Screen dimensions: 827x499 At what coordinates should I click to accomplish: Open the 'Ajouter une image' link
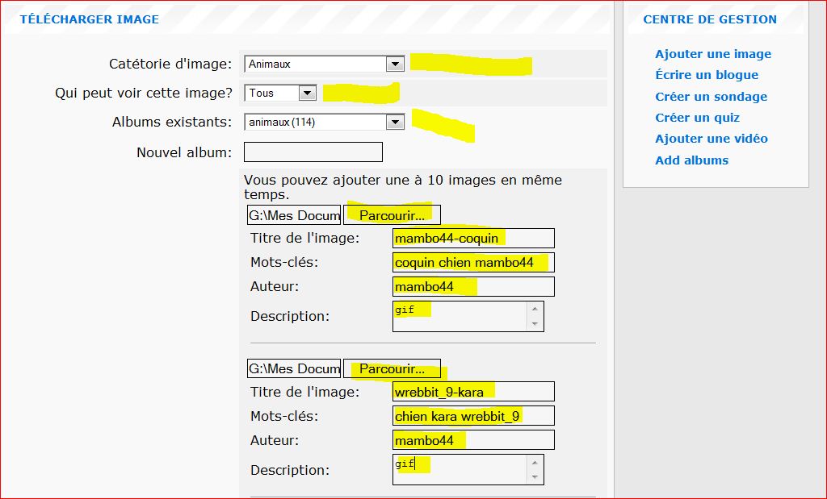pos(713,54)
